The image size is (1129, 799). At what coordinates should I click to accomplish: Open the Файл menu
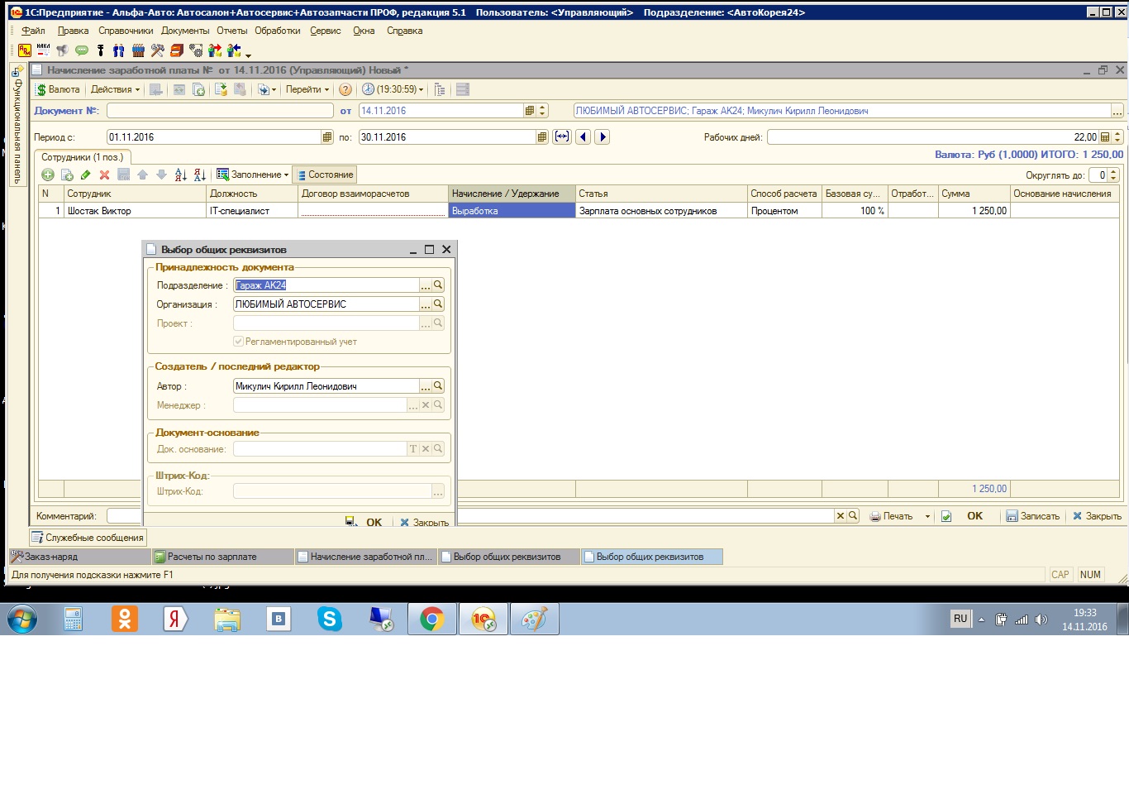coord(33,31)
